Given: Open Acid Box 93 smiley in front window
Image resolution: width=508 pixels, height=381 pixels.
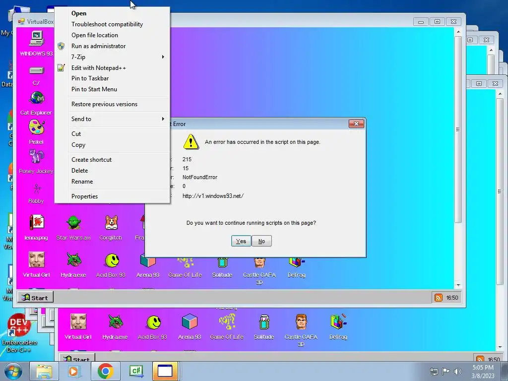Looking at the screenshot, I should (112, 260).
